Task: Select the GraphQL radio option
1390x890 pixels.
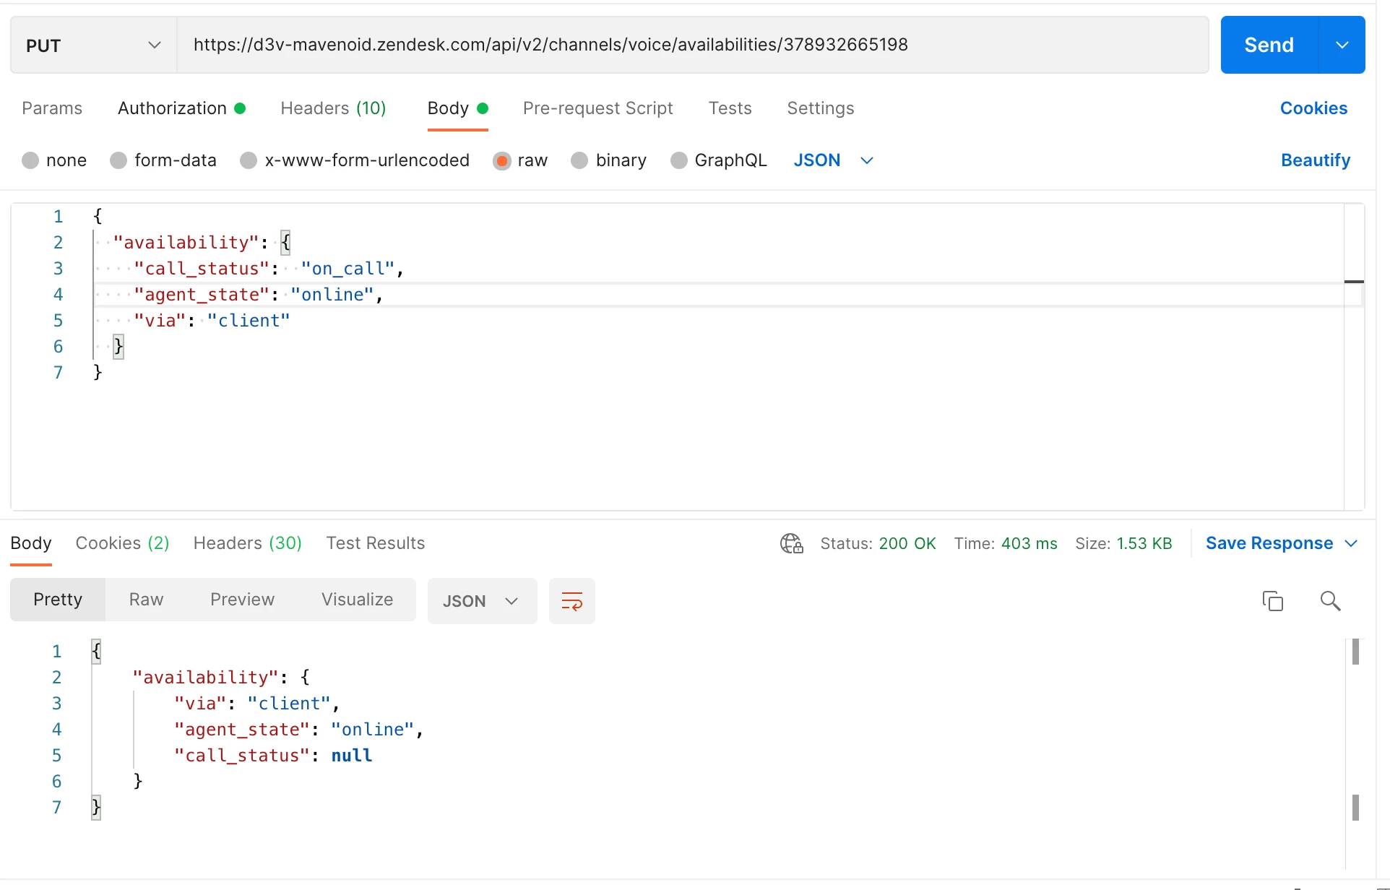Action: tap(678, 160)
